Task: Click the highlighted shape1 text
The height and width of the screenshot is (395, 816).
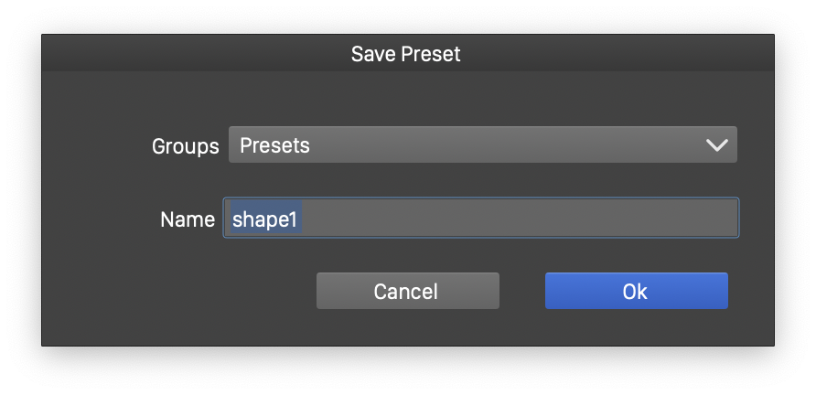Action: [x=265, y=219]
